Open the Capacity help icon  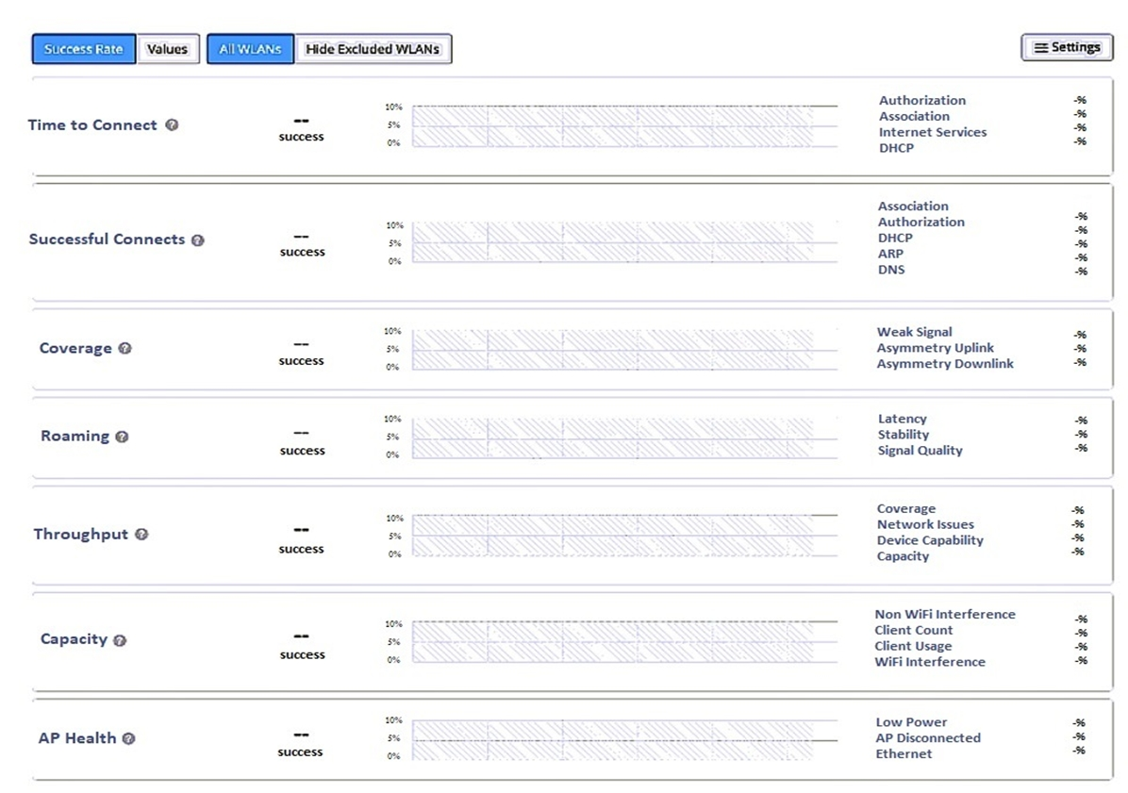(x=120, y=640)
